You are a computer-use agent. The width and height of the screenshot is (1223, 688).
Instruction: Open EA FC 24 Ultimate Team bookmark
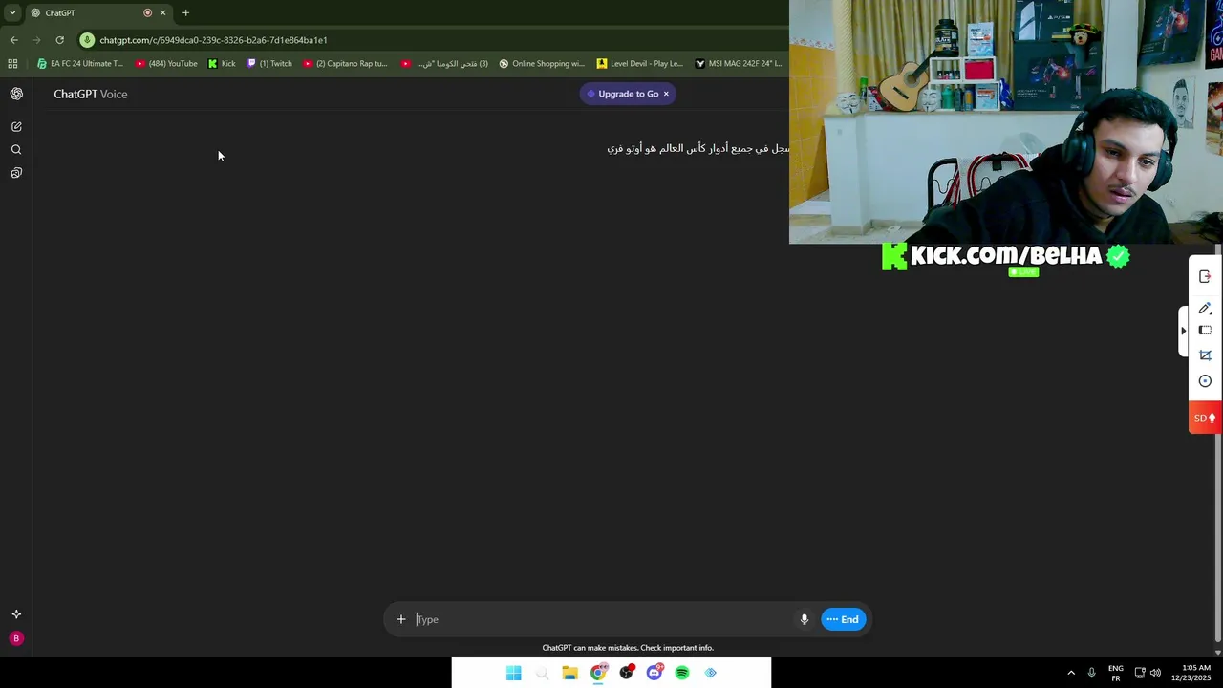tap(80, 64)
